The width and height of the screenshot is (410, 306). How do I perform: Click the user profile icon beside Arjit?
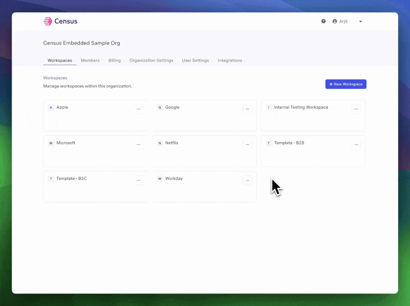pos(335,21)
